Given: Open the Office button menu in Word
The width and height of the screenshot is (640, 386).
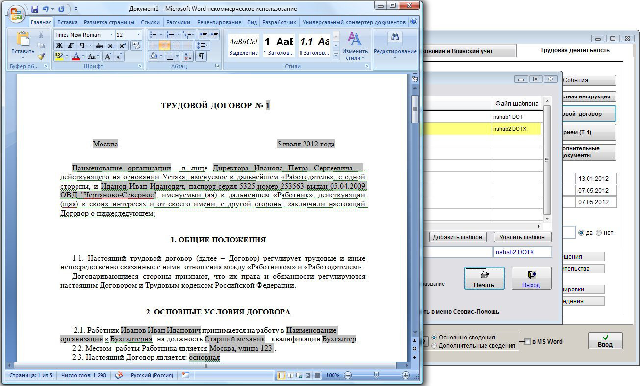Looking at the screenshot, I should tap(16, 13).
